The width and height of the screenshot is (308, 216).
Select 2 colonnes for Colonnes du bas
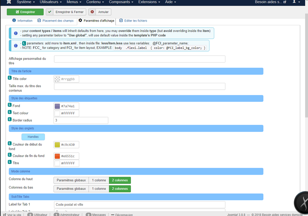pos(120,189)
